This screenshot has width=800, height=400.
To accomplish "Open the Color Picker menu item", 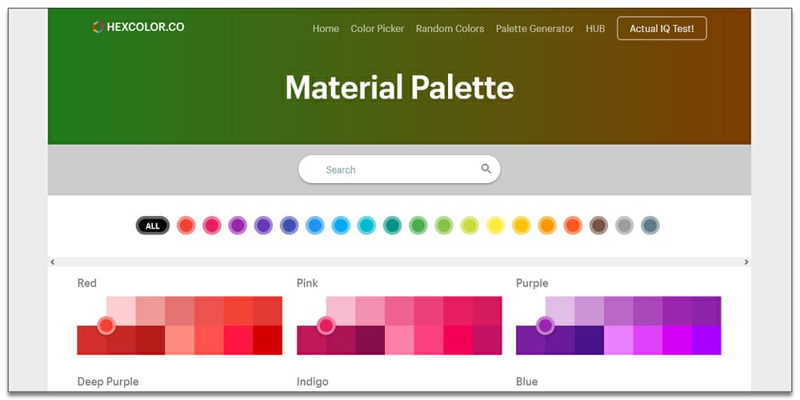I will (x=377, y=29).
